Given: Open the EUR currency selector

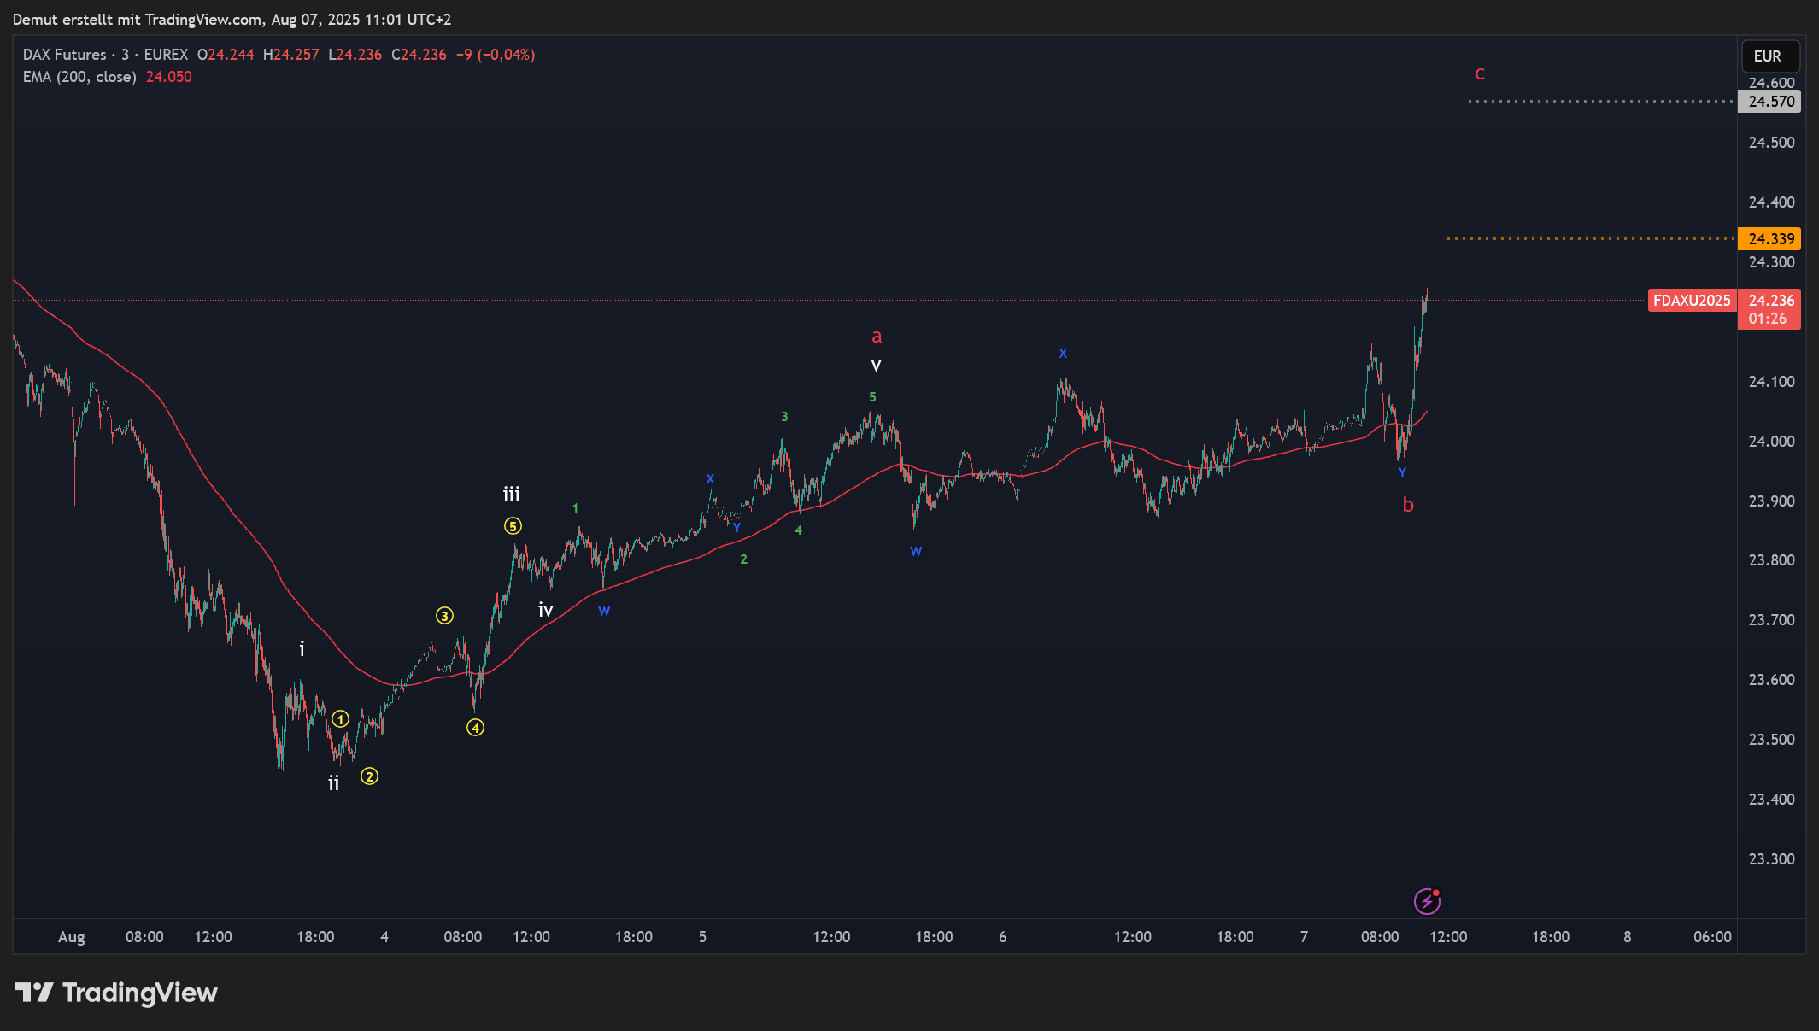Looking at the screenshot, I should [1769, 56].
